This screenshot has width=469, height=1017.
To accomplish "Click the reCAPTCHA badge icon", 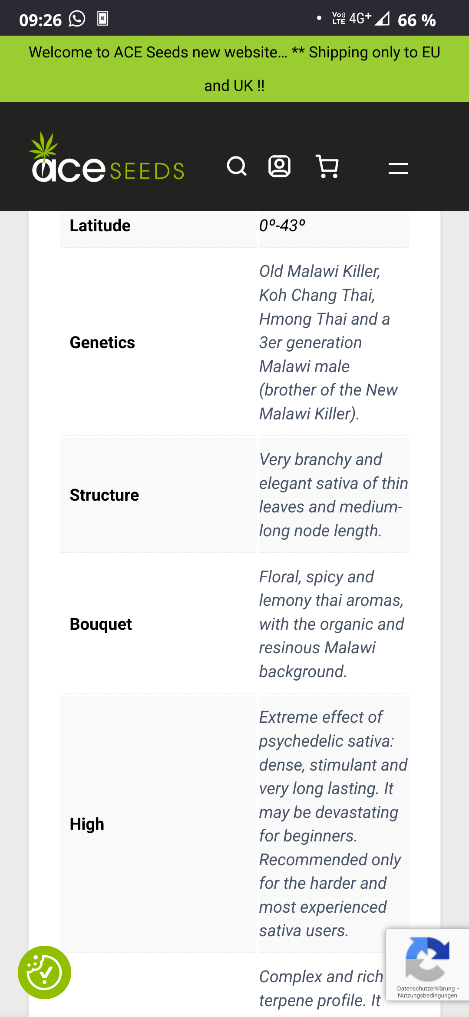I will click(427, 959).
